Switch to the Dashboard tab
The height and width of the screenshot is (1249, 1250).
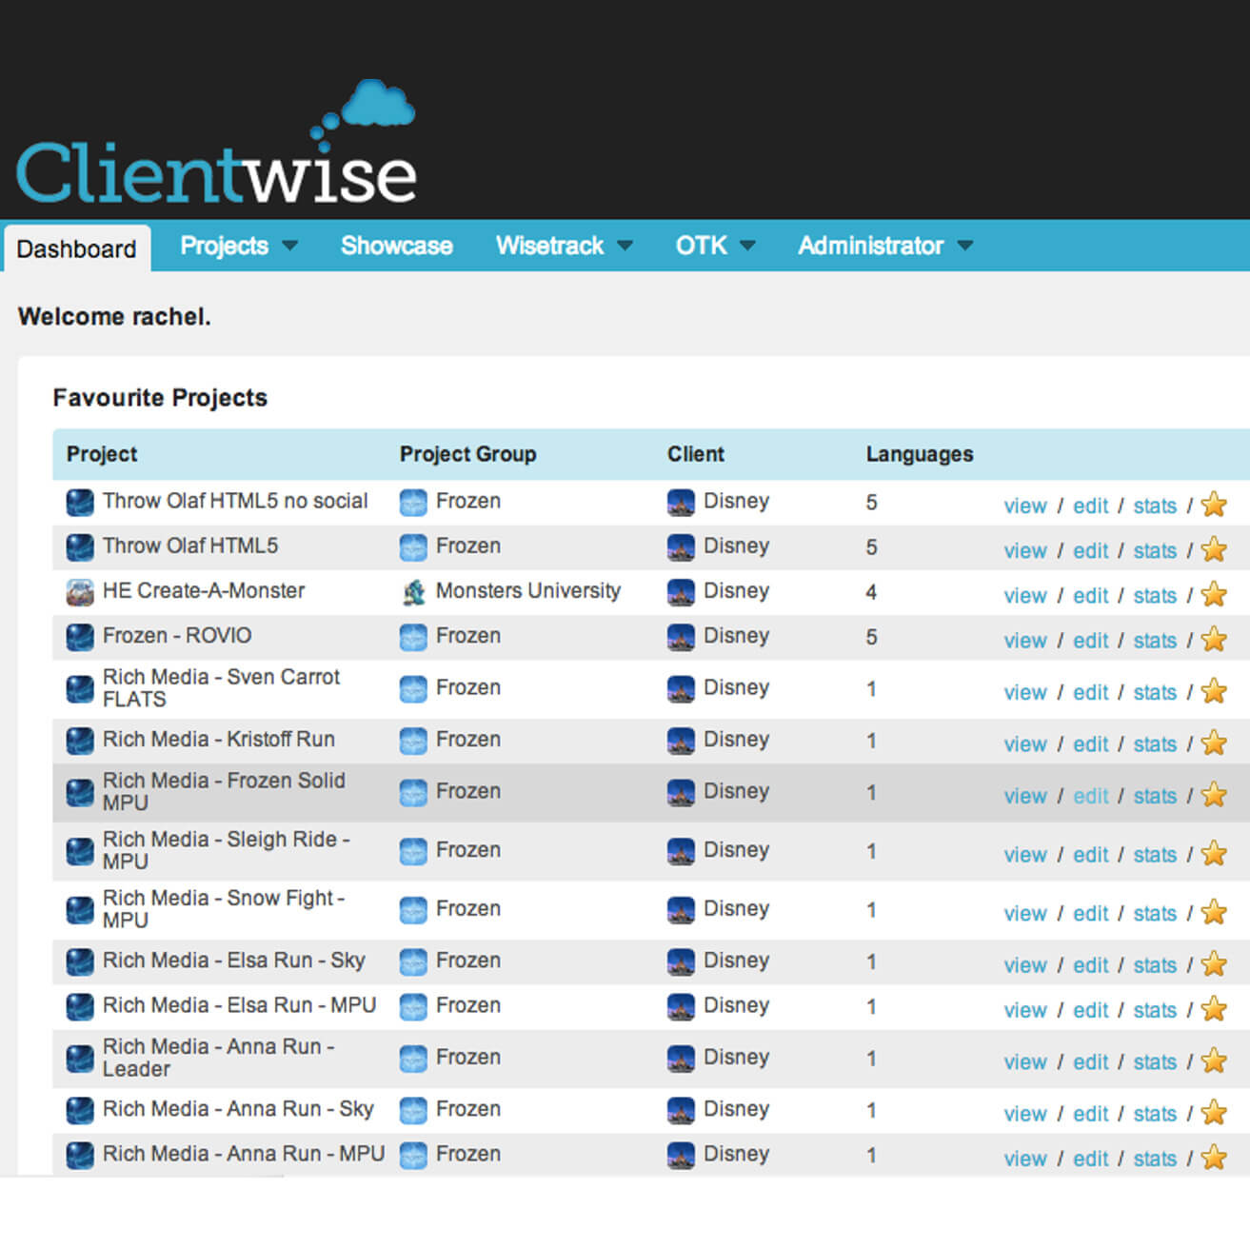(x=76, y=248)
